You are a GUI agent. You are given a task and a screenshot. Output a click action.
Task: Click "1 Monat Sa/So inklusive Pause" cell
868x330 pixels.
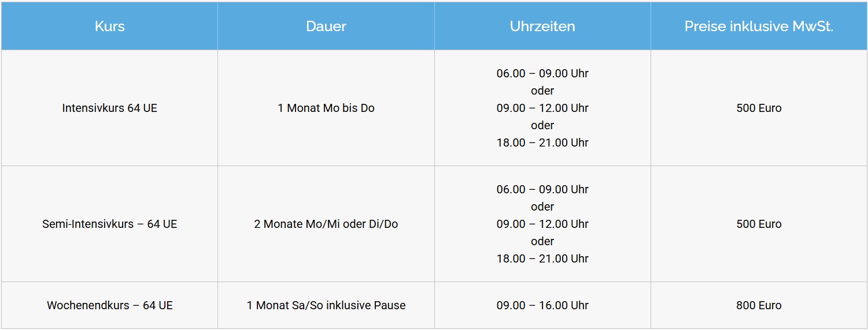point(326,305)
